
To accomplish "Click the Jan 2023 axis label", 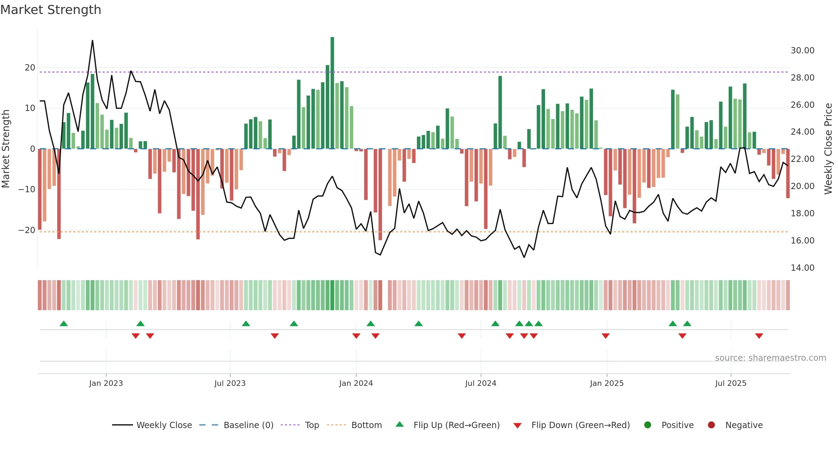I will [x=106, y=383].
